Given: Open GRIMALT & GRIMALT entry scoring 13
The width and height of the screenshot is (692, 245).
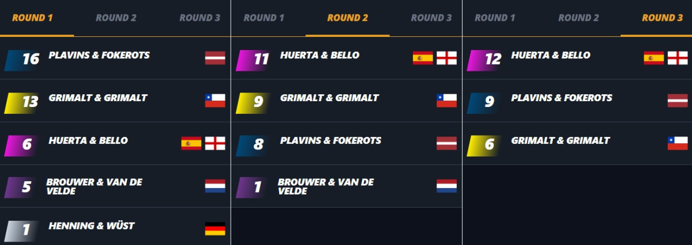Looking at the screenshot, I should tap(115, 101).
